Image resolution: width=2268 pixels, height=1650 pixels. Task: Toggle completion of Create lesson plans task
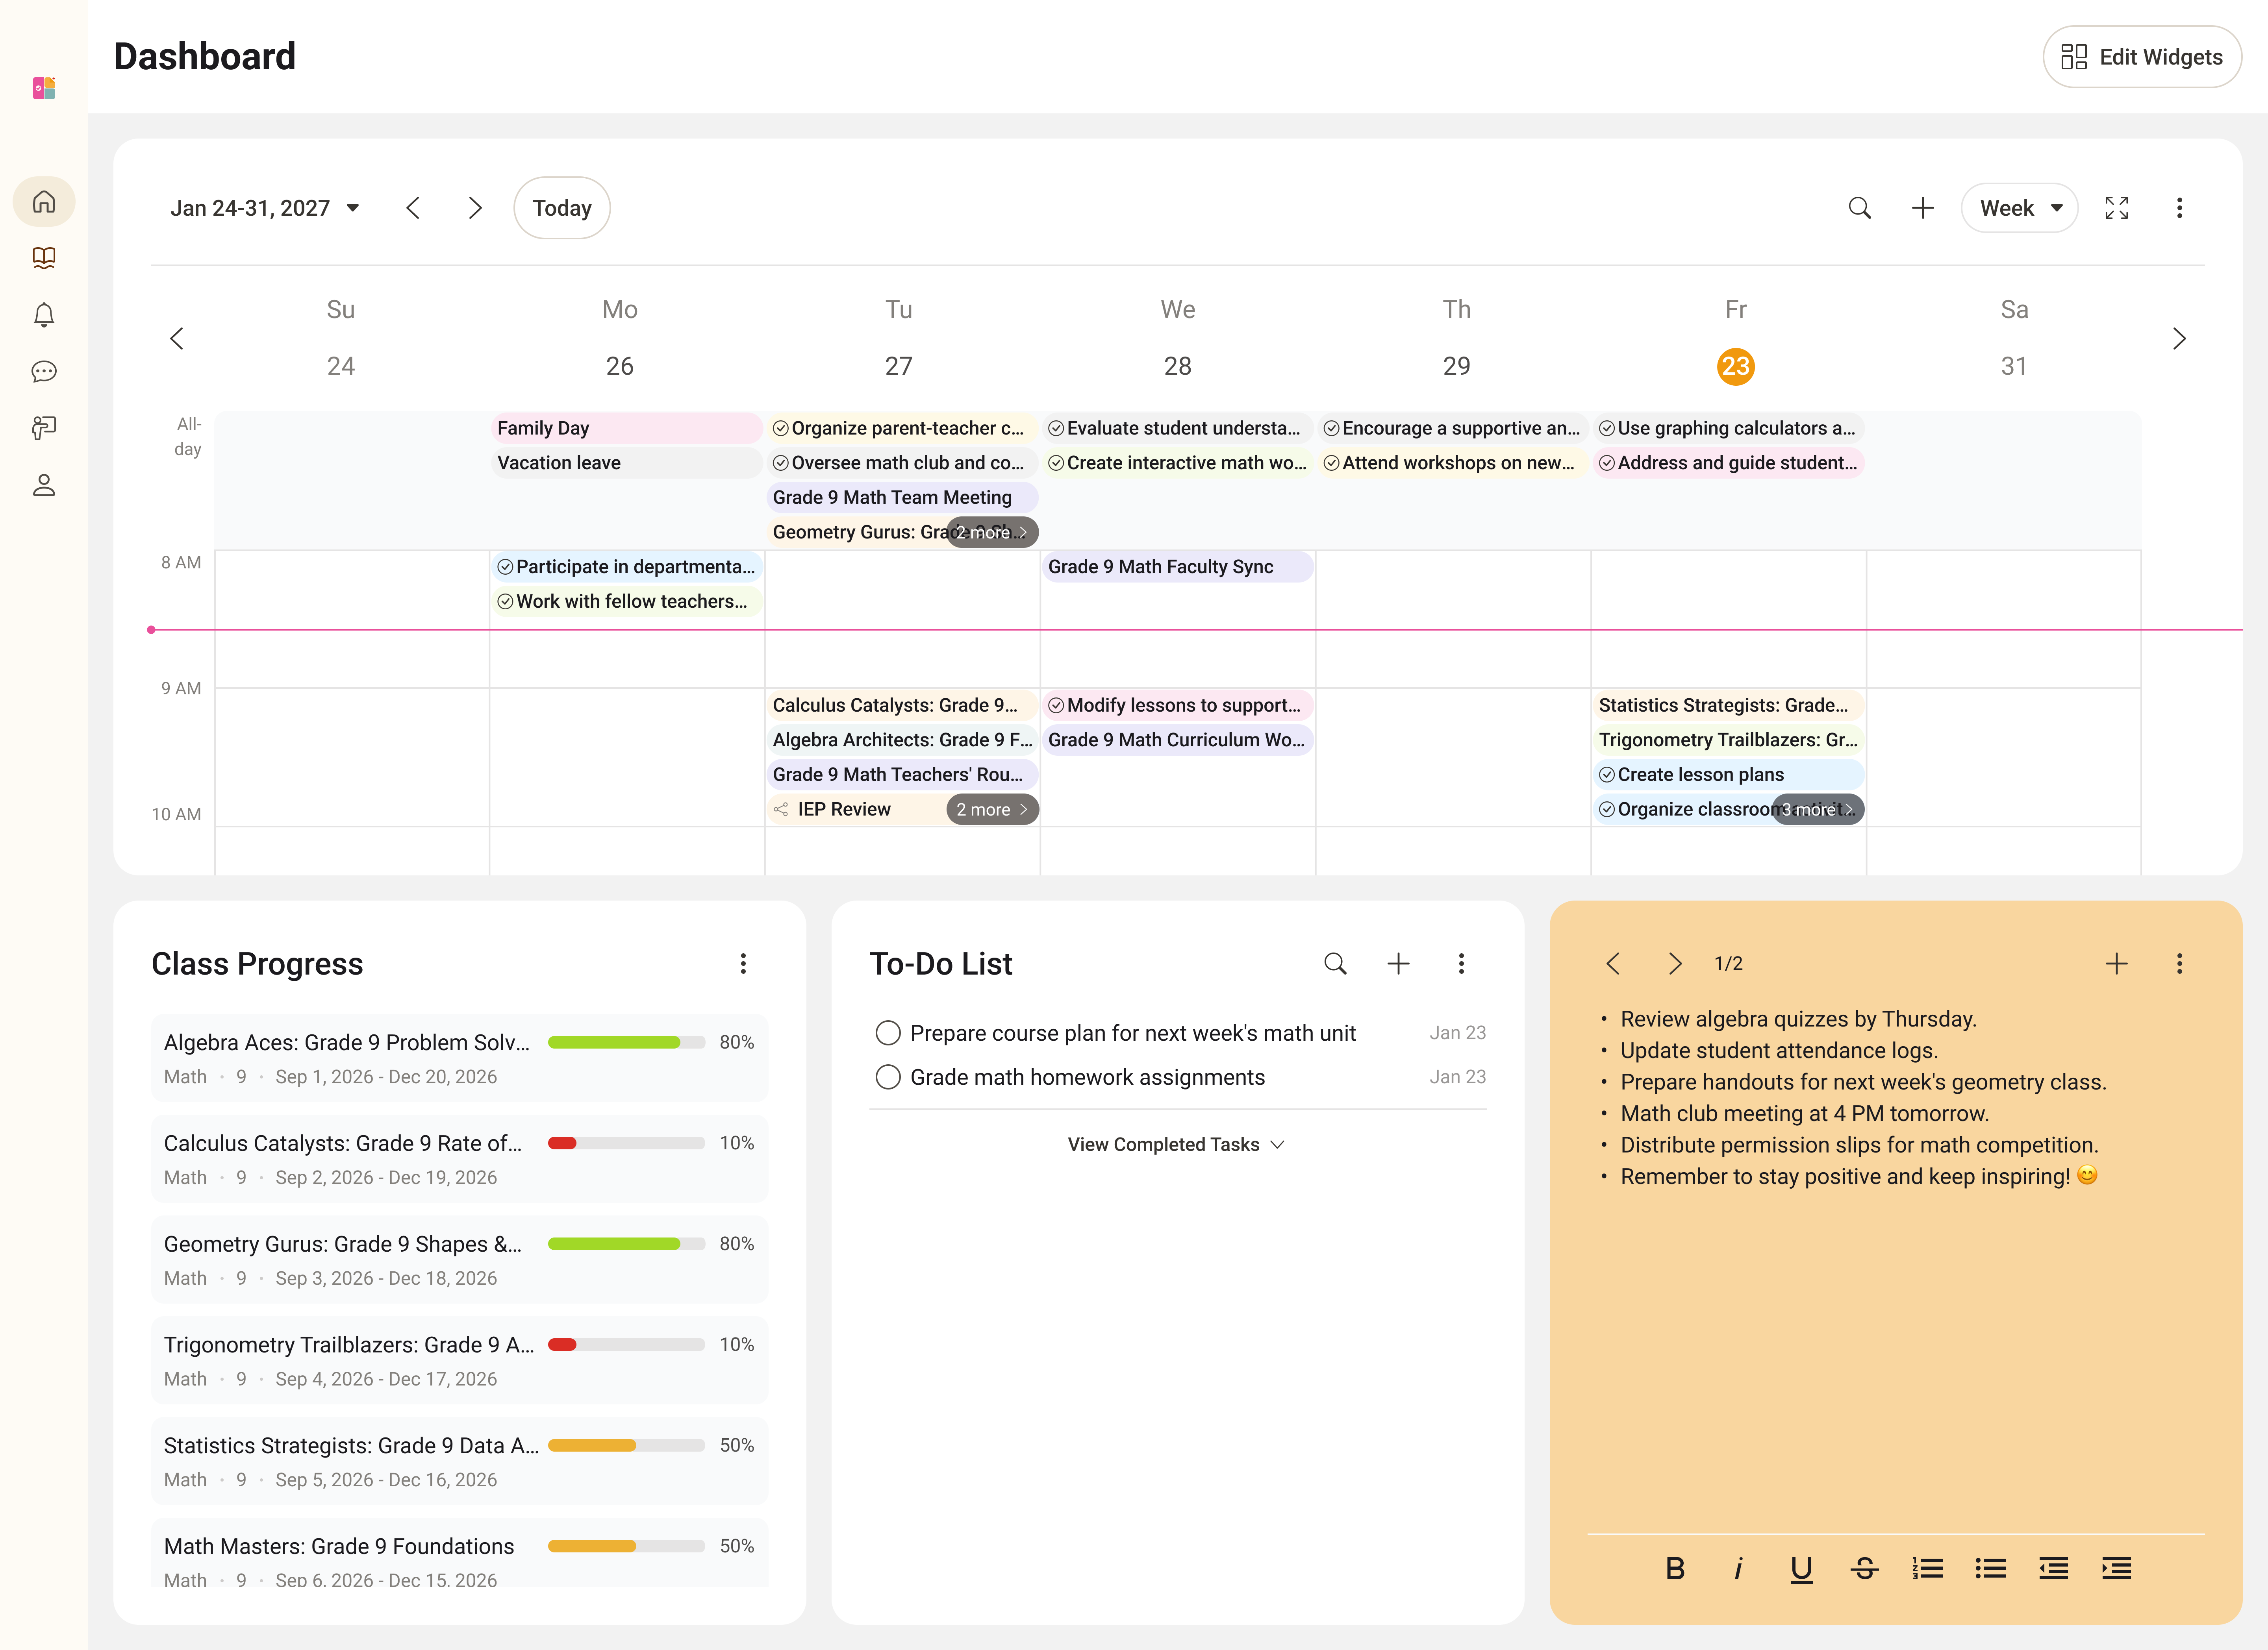tap(1606, 775)
